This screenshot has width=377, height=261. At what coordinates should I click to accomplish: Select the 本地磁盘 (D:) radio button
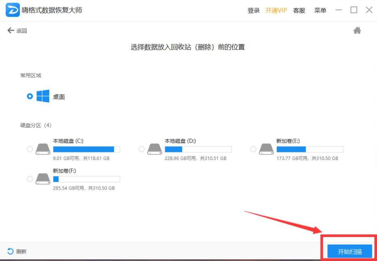click(x=142, y=149)
